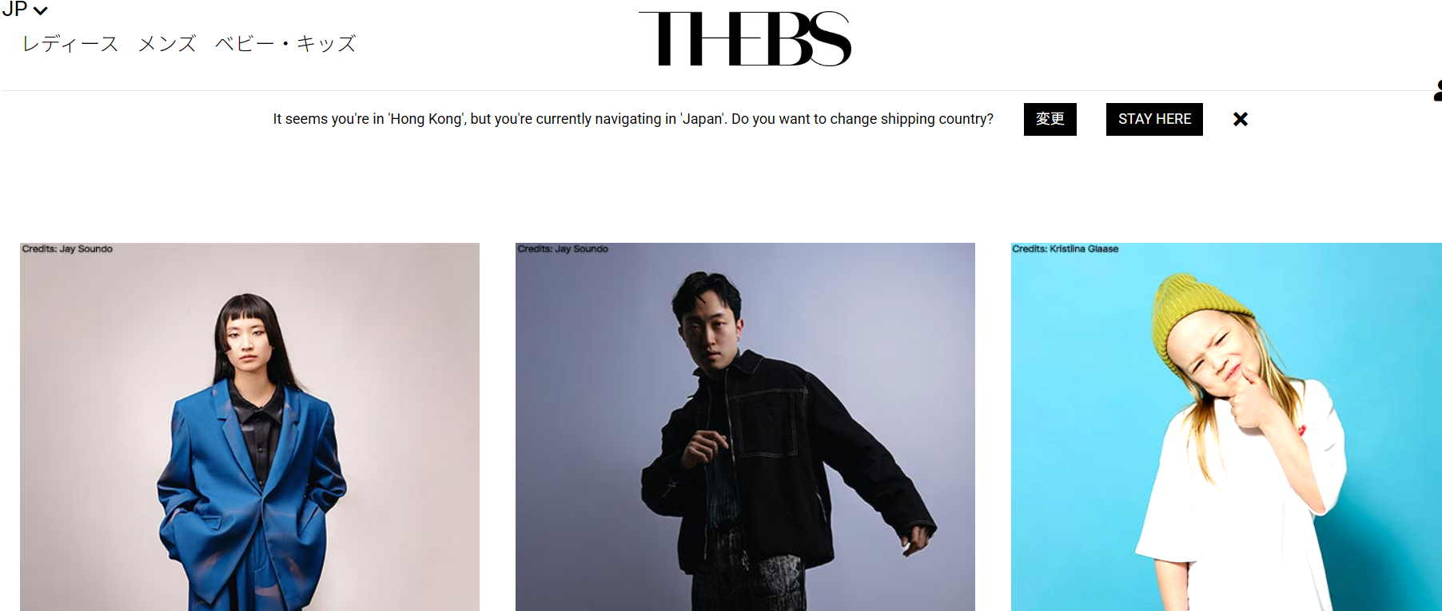Click the shipping country question text
The width and height of the screenshot is (1442, 611).
(862, 119)
